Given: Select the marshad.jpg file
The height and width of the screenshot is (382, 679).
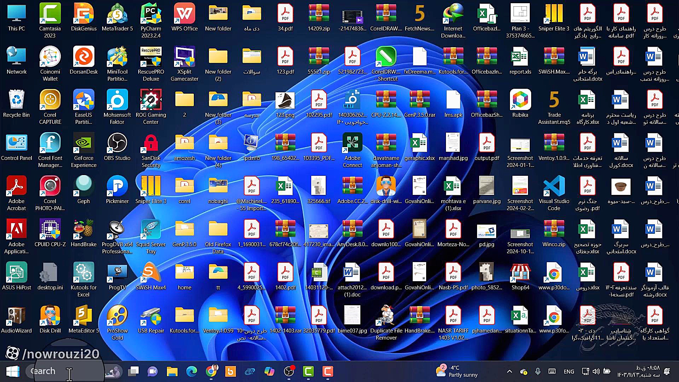Looking at the screenshot, I should 453,147.
